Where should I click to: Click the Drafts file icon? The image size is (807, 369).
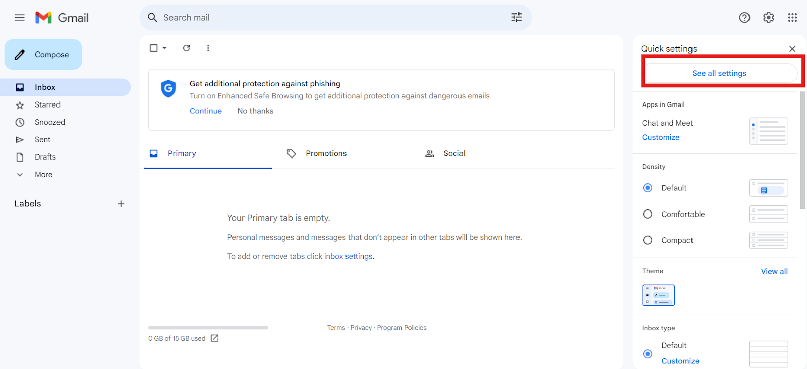point(20,157)
